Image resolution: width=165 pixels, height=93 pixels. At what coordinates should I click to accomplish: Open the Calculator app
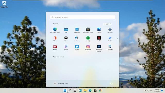click(110, 48)
